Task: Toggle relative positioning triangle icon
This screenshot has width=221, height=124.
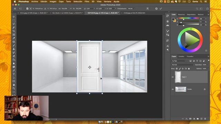Action: (45, 9)
